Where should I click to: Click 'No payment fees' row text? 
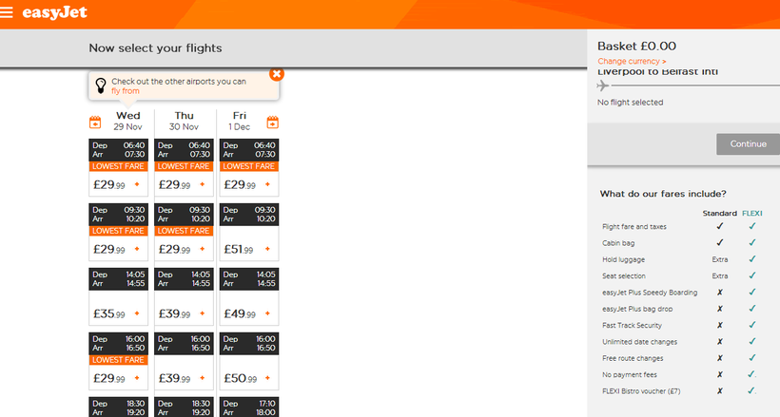(630, 375)
